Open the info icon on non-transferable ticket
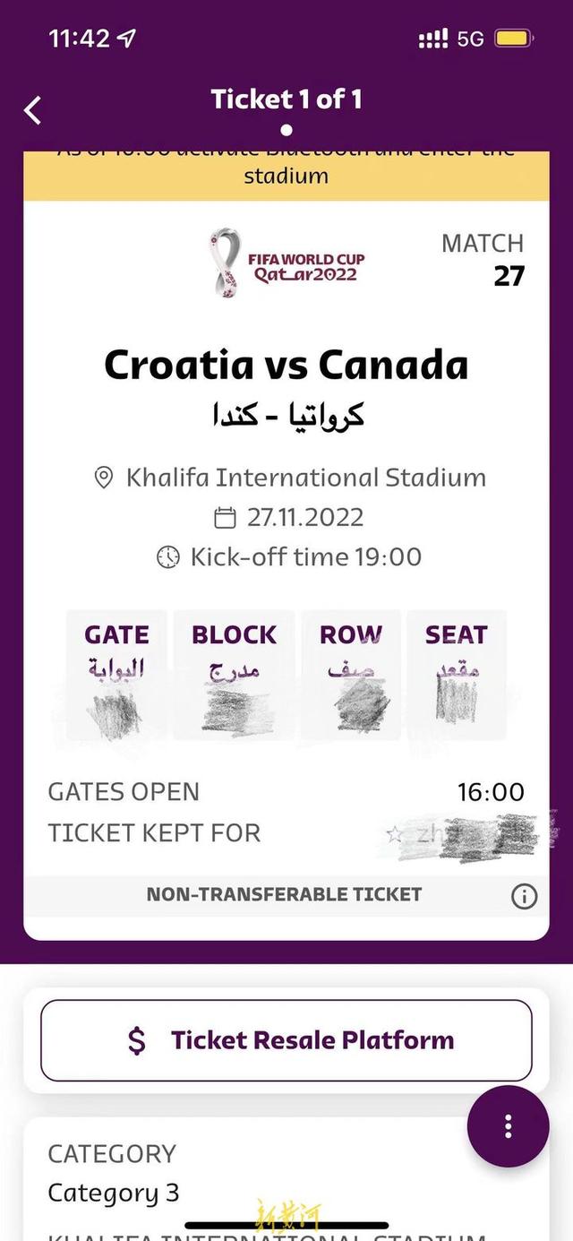 pyautogui.click(x=524, y=895)
